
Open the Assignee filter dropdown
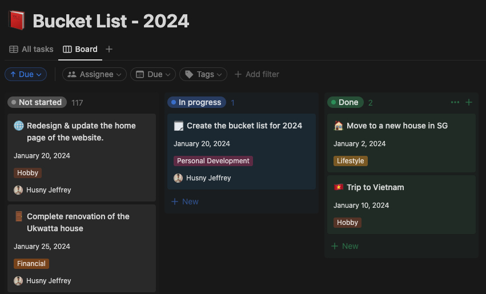click(94, 74)
